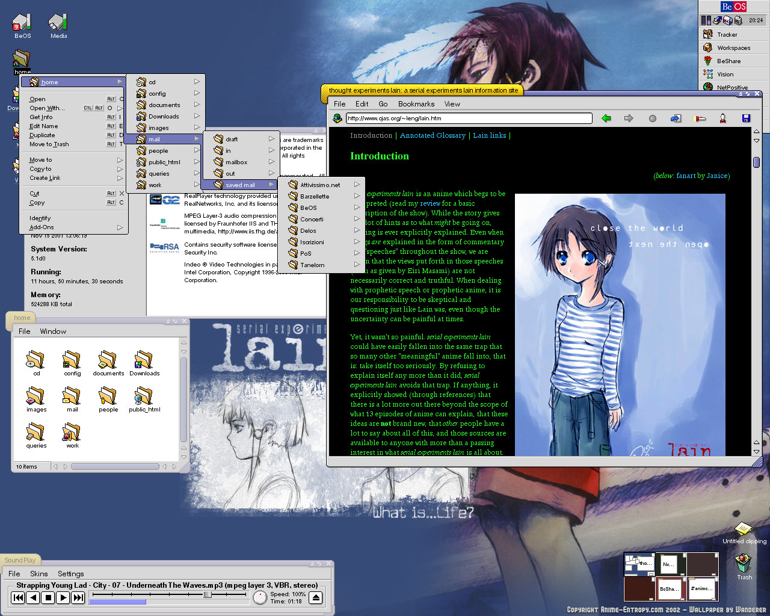Follow the Lain links hyperlink
This screenshot has height=616, width=770.
[x=490, y=135]
